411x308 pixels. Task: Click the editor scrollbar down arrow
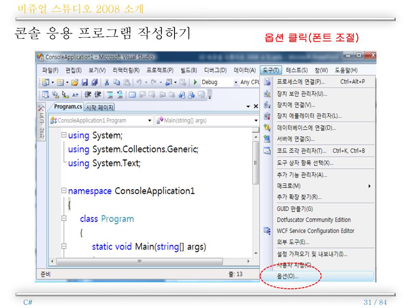[x=256, y=253]
